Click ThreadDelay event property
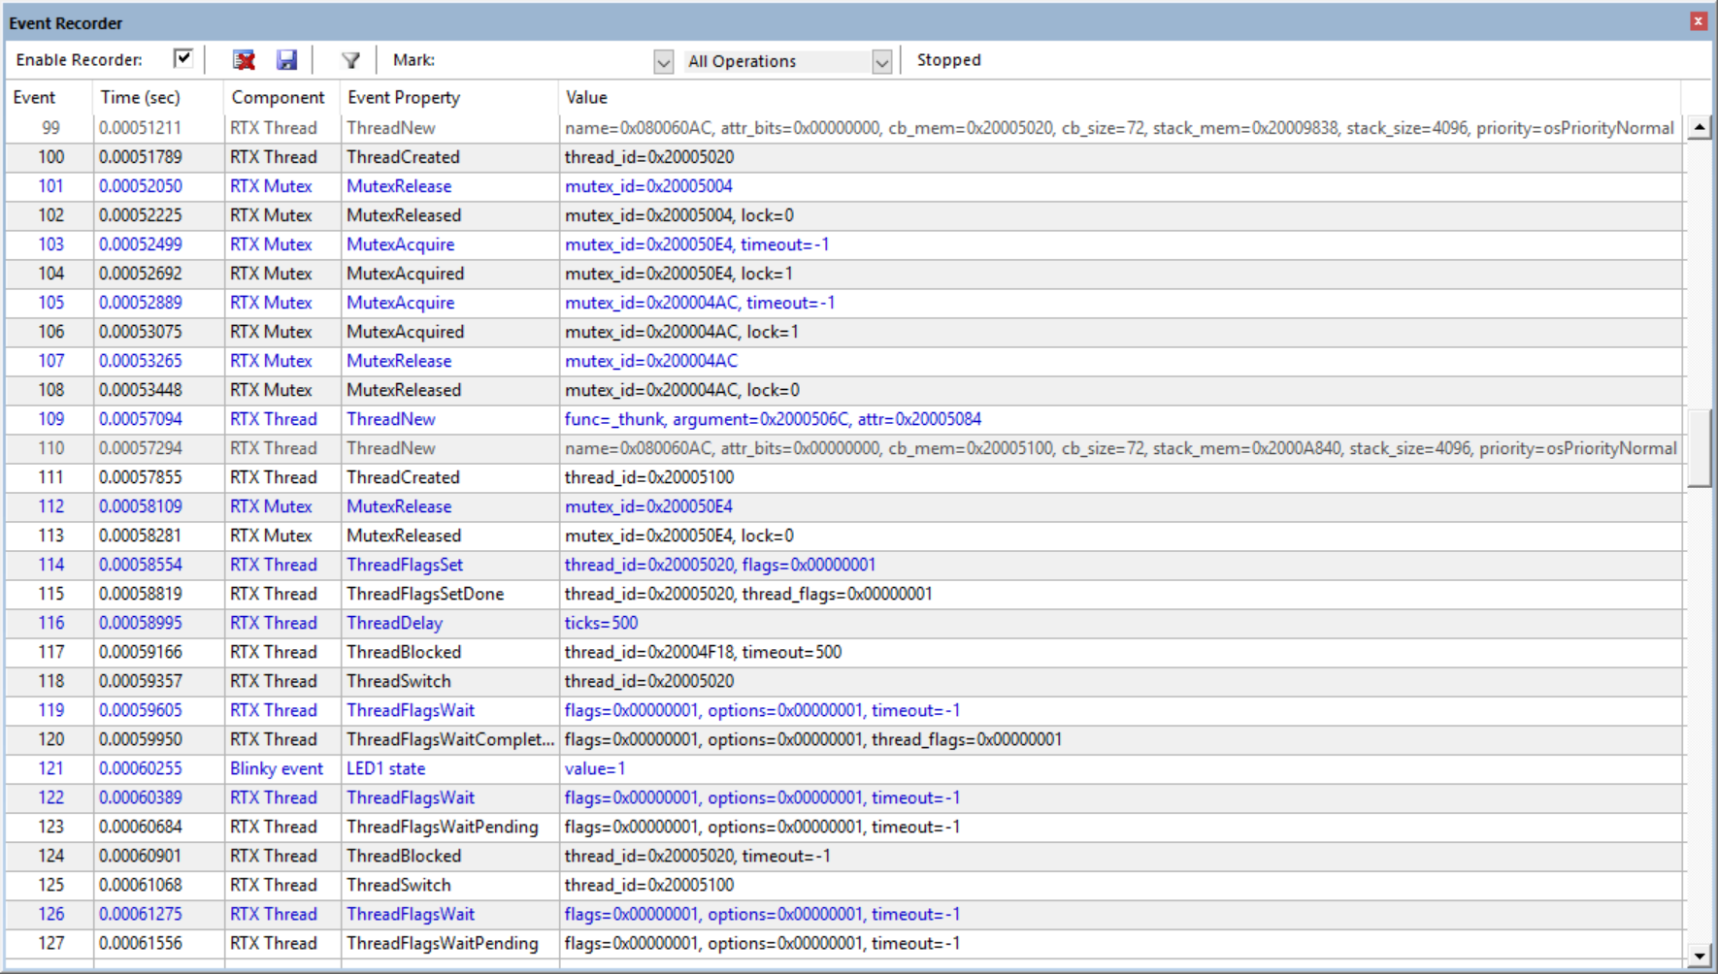Viewport: 1718px width, 974px height. click(x=395, y=623)
